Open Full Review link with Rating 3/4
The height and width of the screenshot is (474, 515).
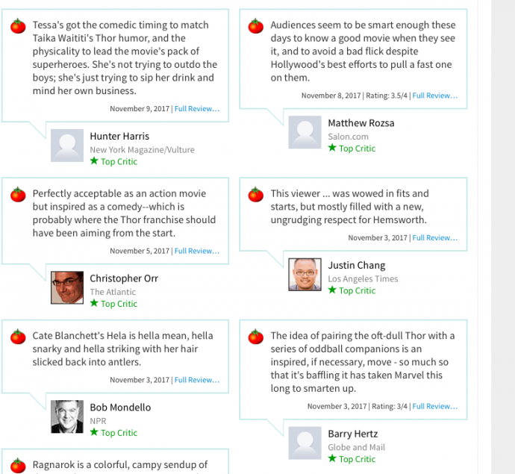(435, 406)
